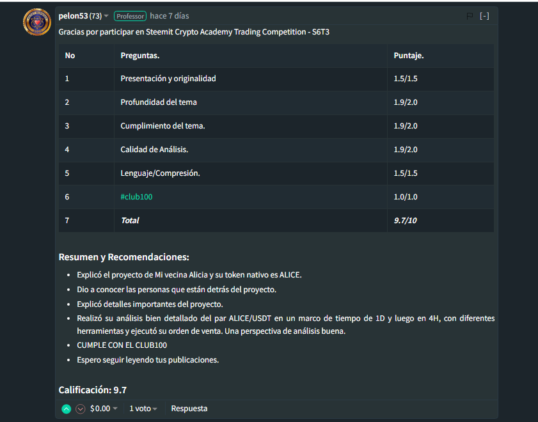
Task: Select the 'Calificación: 9.7' heading
Action: point(93,390)
